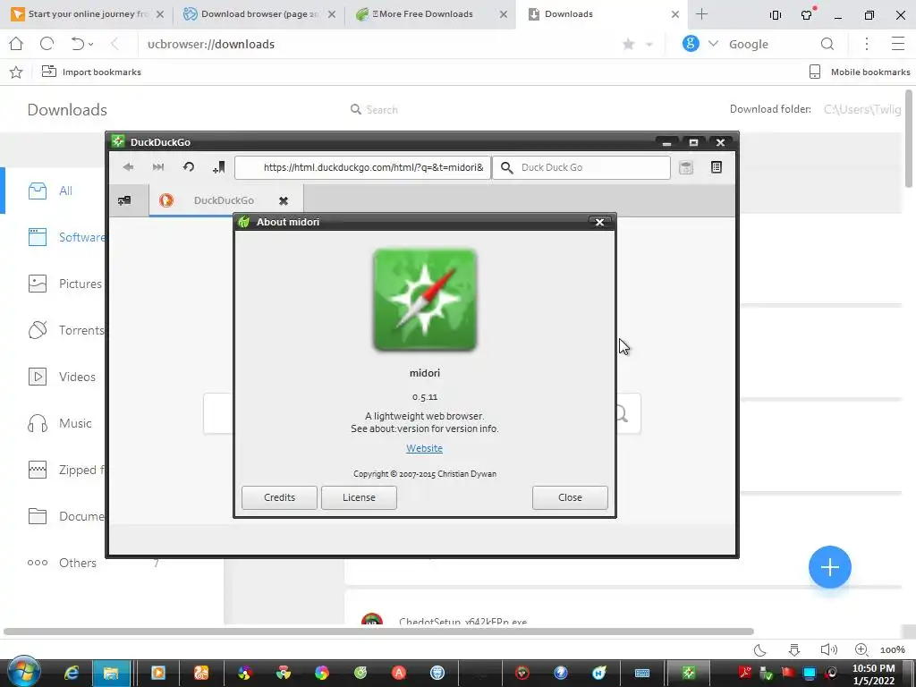Close About midori dialog with X

[x=599, y=222]
